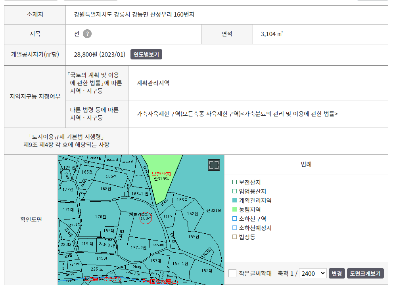Click the 지역지구등 지정여부 label
Screen dimensions: 393x290
tap(35, 96)
